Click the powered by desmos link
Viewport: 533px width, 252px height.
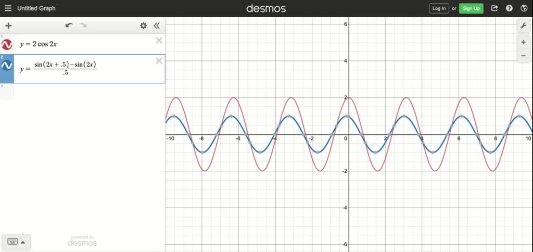click(x=82, y=241)
